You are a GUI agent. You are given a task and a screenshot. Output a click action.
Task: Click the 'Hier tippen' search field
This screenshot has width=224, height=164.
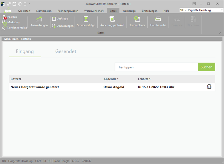156,67
